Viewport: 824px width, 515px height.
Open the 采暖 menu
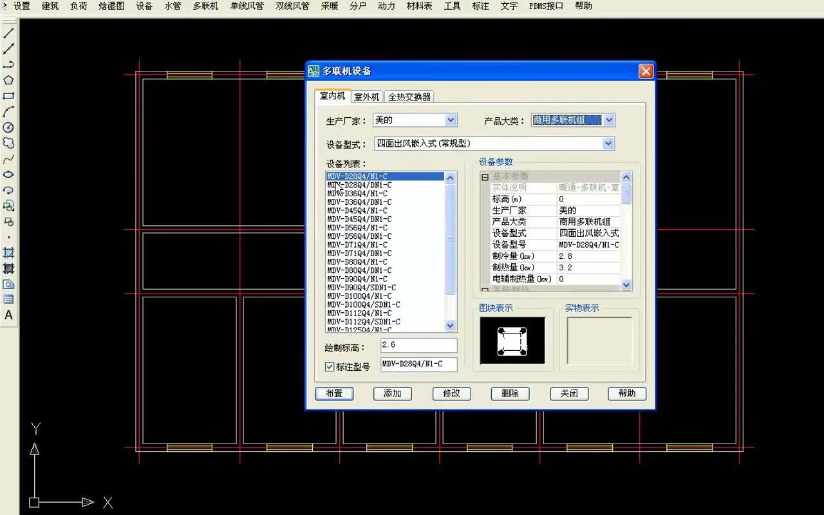pyautogui.click(x=330, y=6)
